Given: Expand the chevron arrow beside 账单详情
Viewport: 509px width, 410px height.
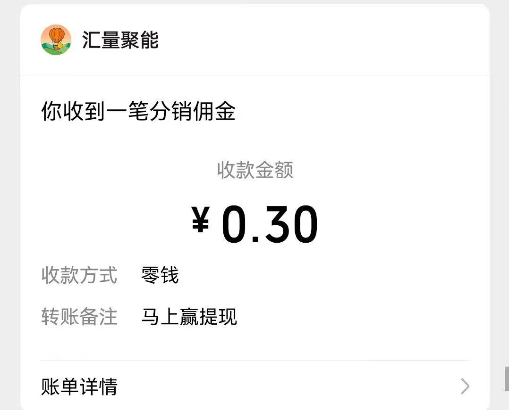Looking at the screenshot, I should click(x=465, y=386).
